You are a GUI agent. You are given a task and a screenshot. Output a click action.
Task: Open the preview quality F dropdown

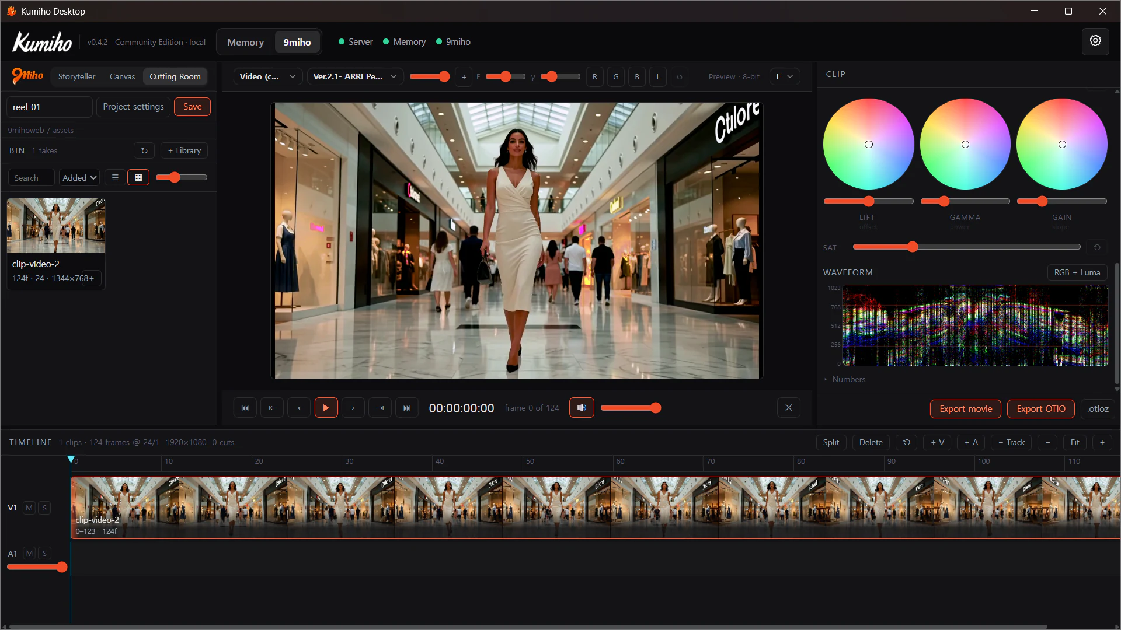(785, 76)
